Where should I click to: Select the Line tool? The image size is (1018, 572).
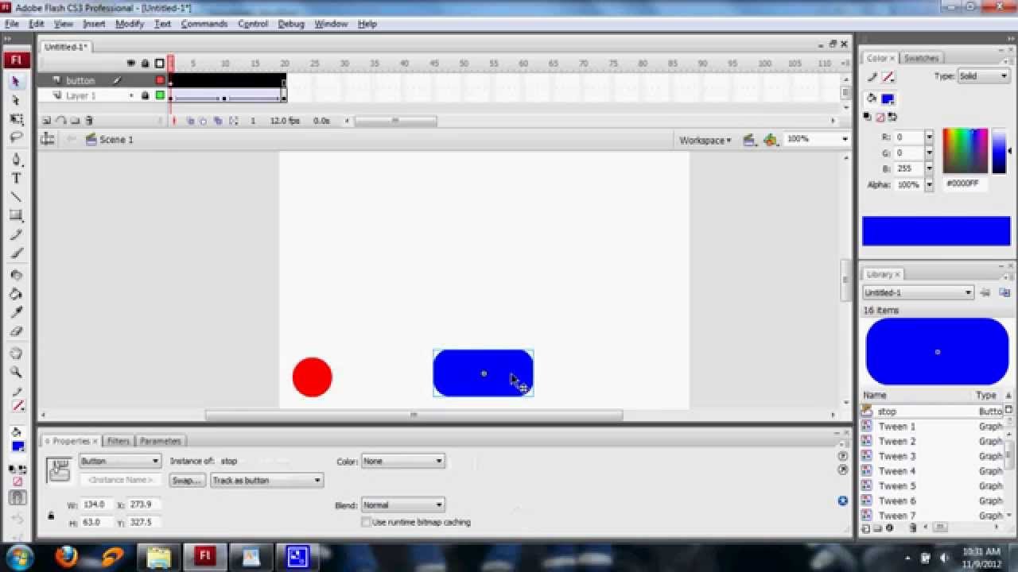point(16,197)
